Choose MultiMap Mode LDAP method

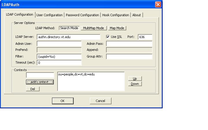click(94, 28)
